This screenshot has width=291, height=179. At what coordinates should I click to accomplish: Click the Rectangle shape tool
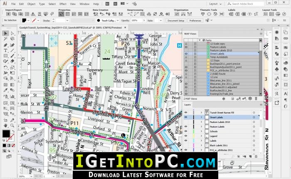click(5, 56)
